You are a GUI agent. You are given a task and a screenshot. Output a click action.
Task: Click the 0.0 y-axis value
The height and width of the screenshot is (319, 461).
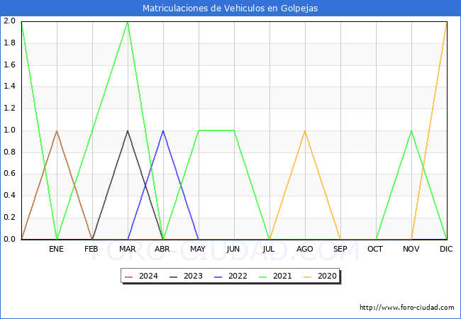(x=9, y=239)
